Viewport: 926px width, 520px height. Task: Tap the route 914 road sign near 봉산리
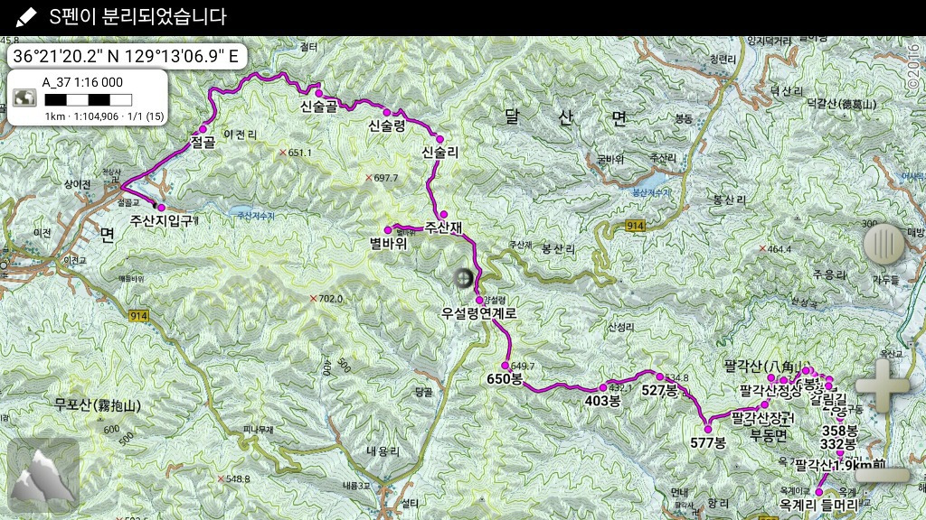pos(636,226)
